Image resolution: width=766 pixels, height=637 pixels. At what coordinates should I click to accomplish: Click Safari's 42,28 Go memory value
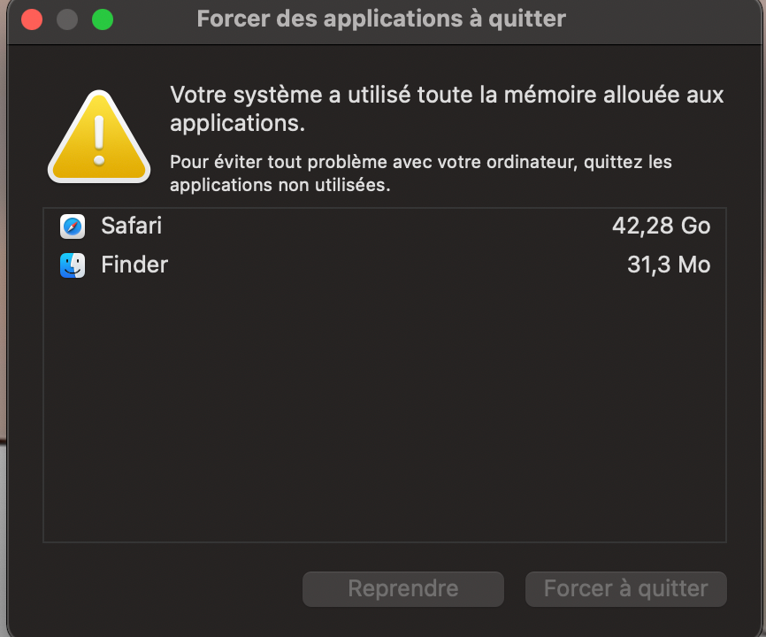[x=661, y=226]
